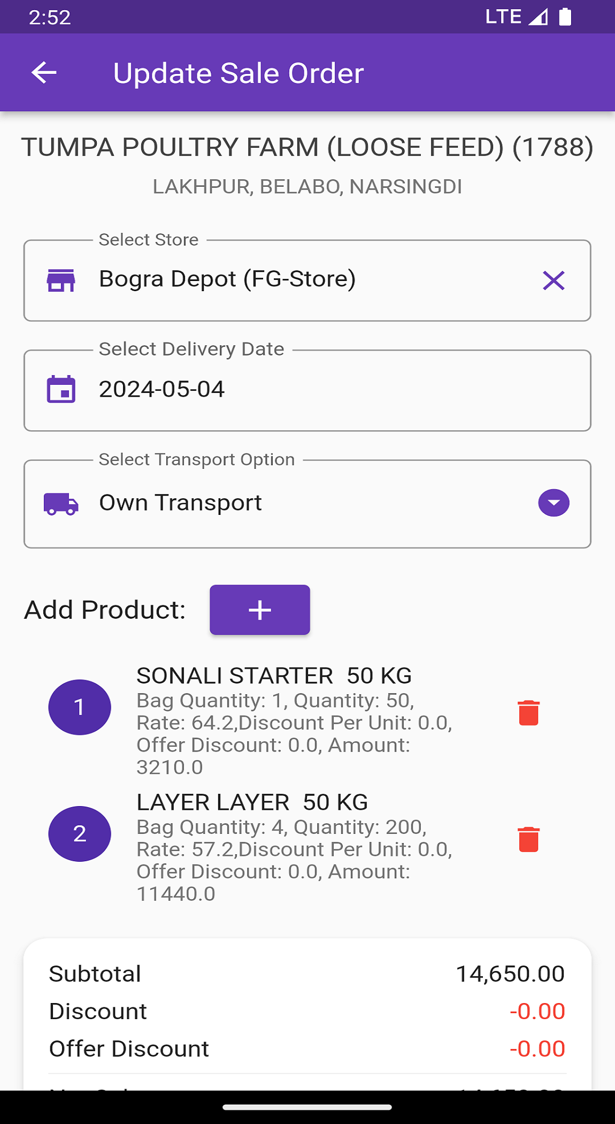This screenshot has width=615, height=1124.
Task: Clear the Bogra Depot store selection
Action: (x=553, y=280)
